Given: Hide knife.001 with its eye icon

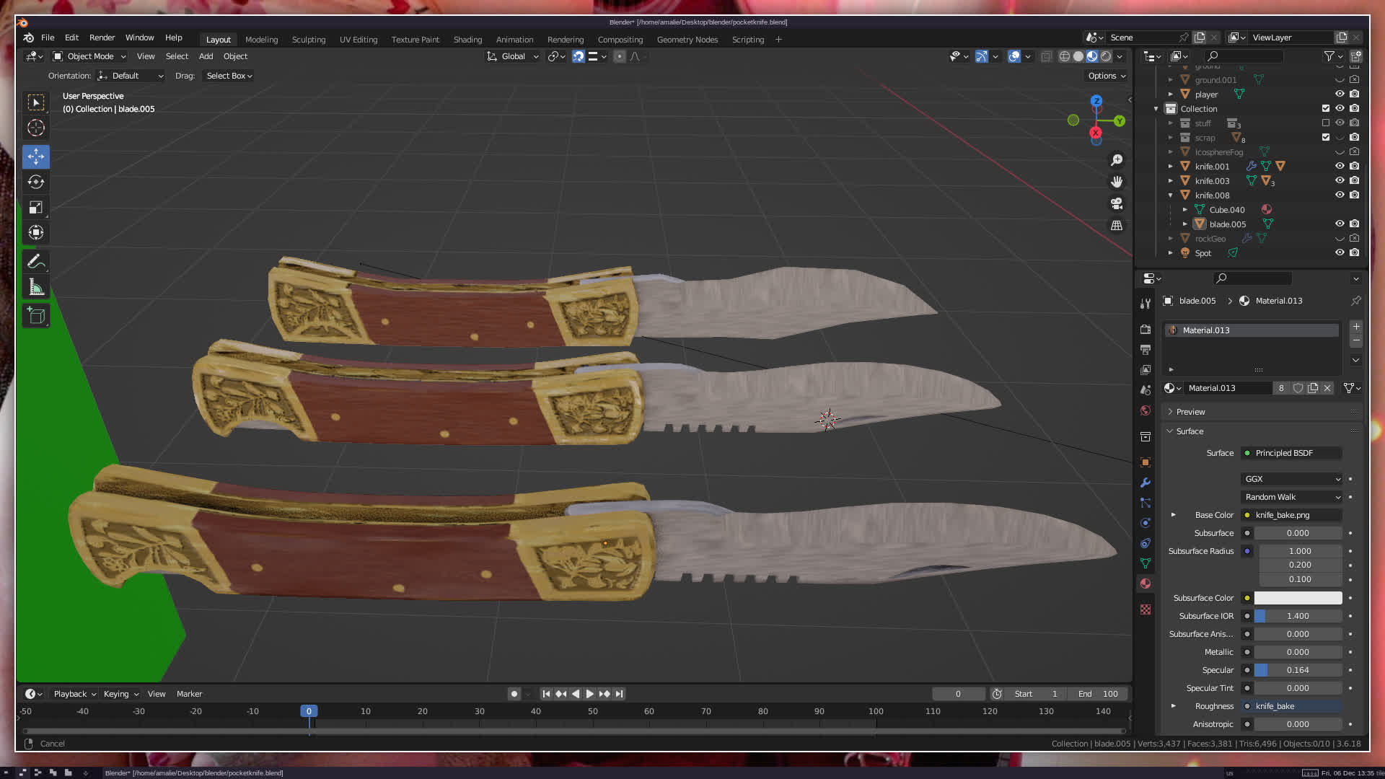Looking at the screenshot, I should (x=1340, y=166).
